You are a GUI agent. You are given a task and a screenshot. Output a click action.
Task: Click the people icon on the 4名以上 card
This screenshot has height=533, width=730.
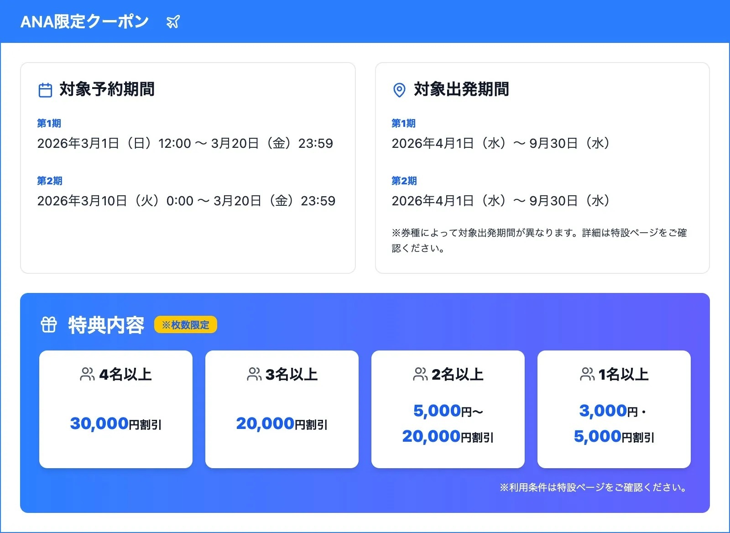(87, 374)
